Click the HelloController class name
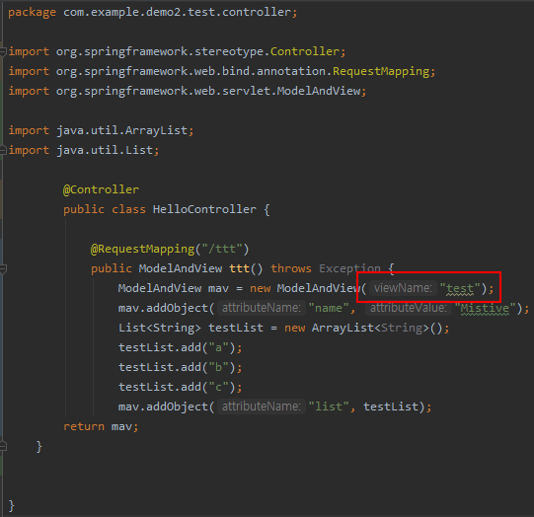Viewport: 534px width, 517px height. [x=204, y=209]
